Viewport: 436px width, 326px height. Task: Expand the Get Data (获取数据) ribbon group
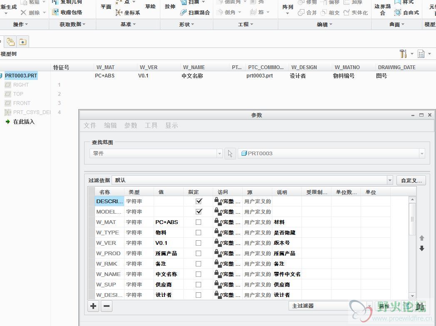pyautogui.click(x=72, y=25)
